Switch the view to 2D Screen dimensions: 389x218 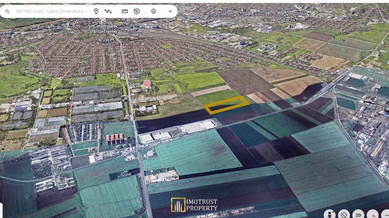click(358, 214)
